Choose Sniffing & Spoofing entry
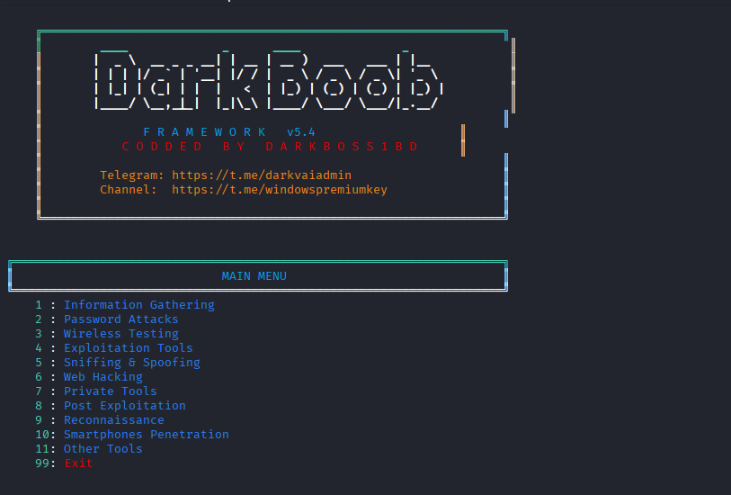Image resolution: width=731 pixels, height=495 pixels. [132, 363]
